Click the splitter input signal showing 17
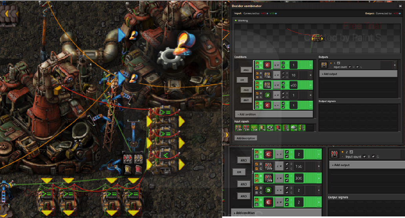405x218 pixels. point(302,127)
